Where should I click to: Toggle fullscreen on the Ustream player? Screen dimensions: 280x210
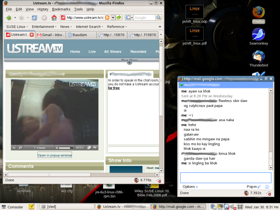coord(89,148)
